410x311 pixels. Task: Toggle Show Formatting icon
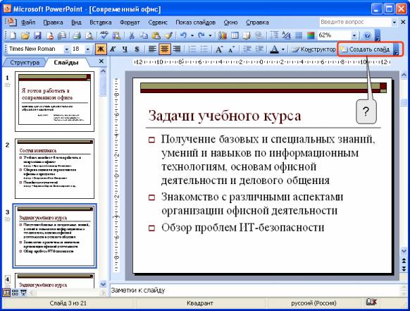tap(287, 35)
